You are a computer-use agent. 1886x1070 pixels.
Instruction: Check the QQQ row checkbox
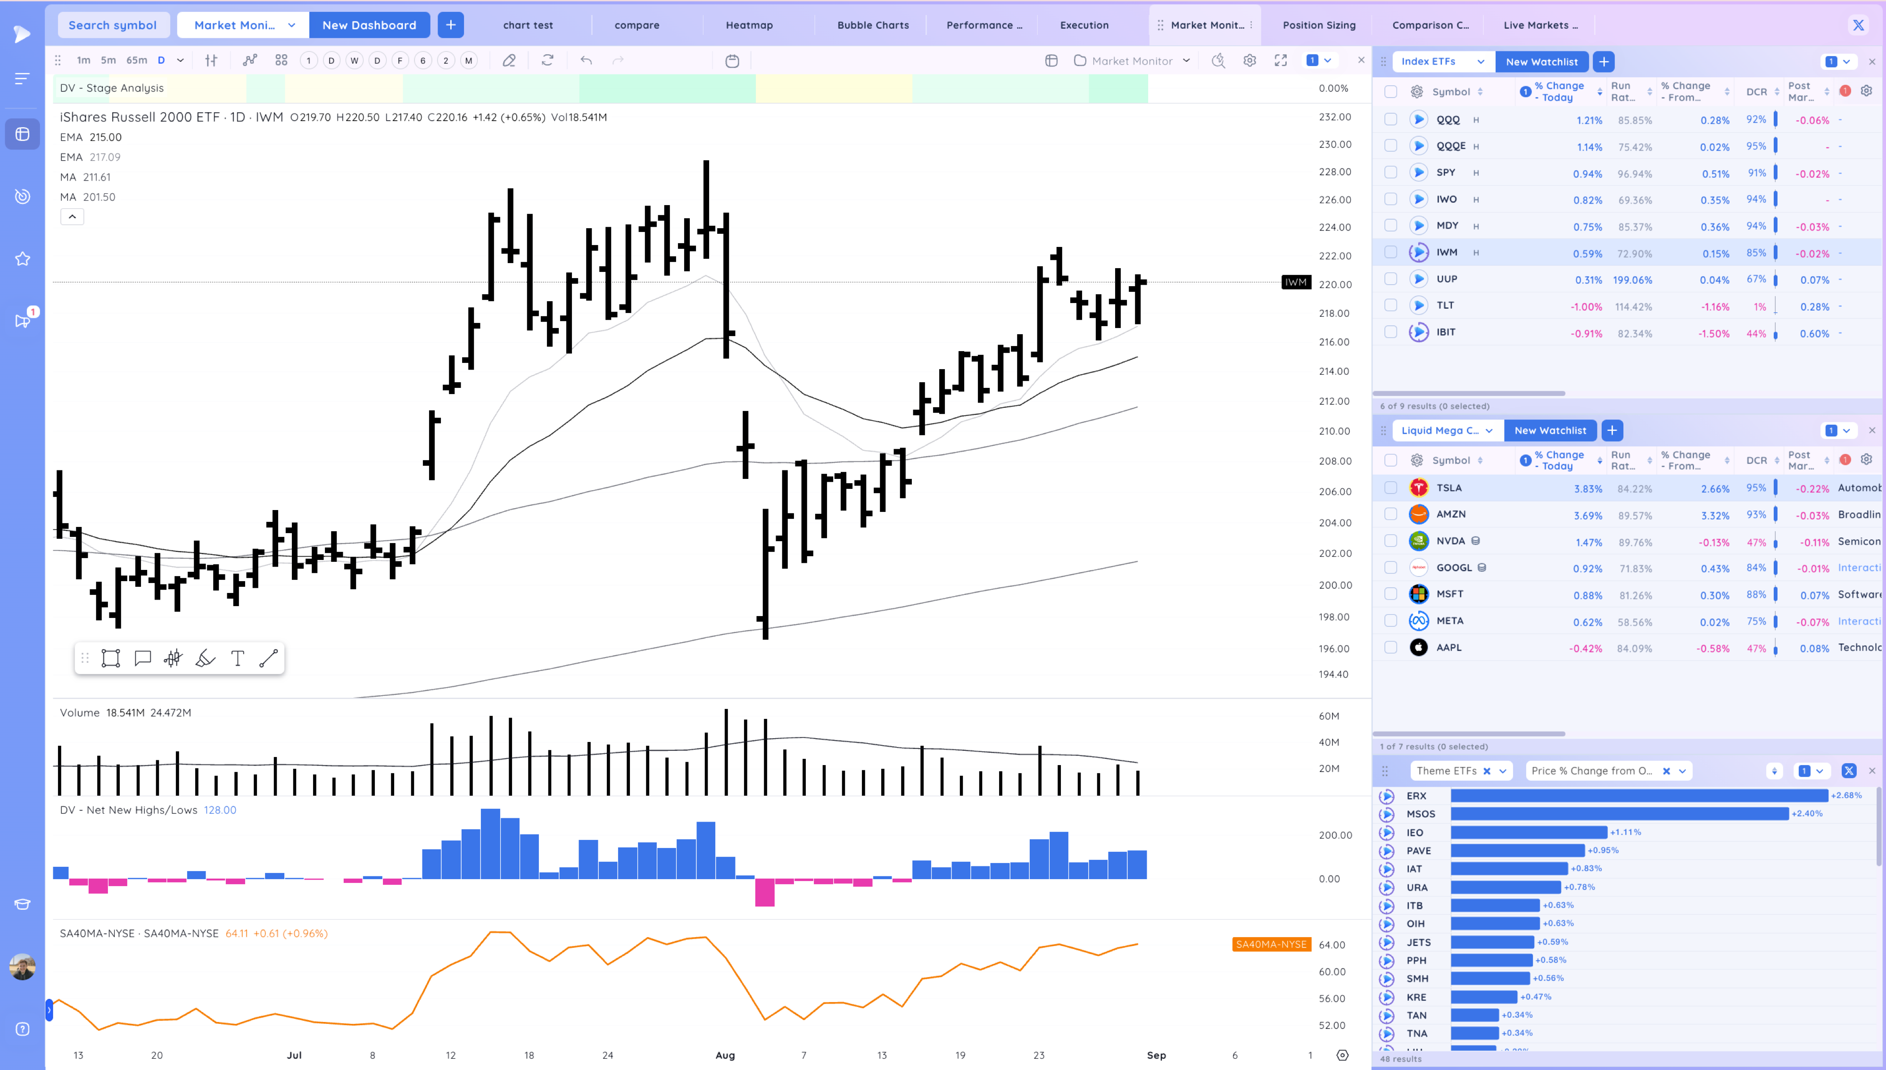coord(1390,119)
